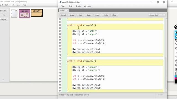Open the editor window's Tools menu
The width and height of the screenshot is (177, 99).
point(78,6)
